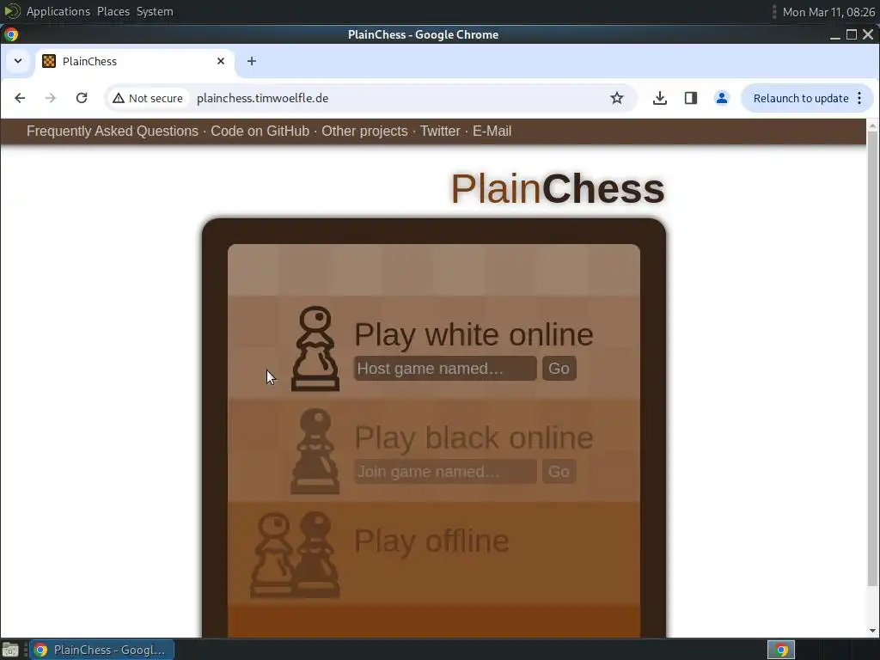Click the clock date display

828,12
